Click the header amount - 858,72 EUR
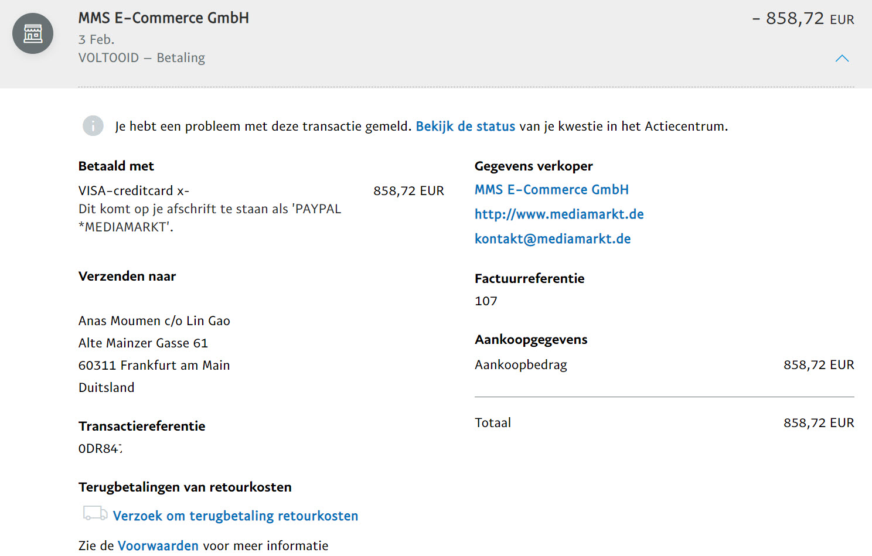Viewport: 872px width, 556px height. [803, 19]
